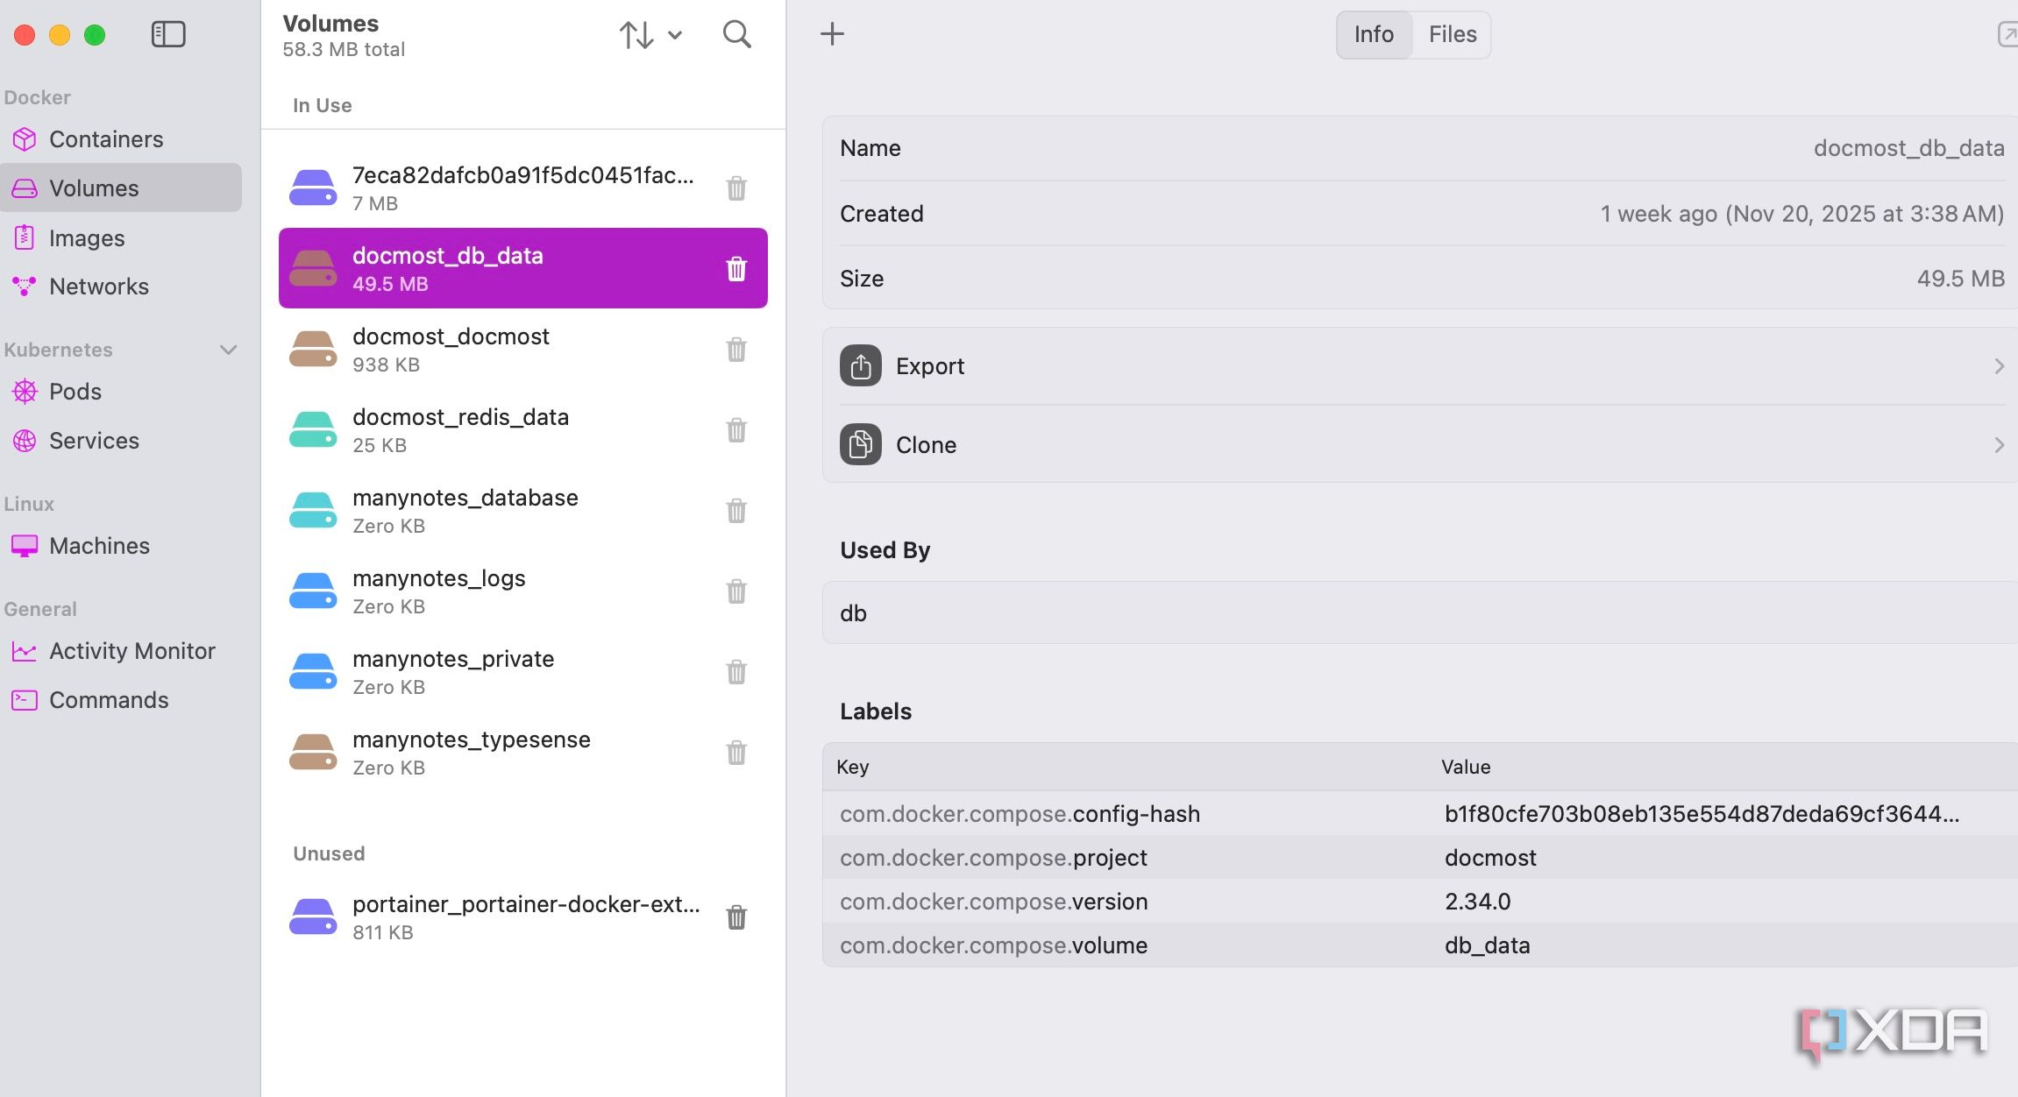Click trash icon for docmost_docmost volume
Viewport: 2018px width, 1097px height.
pyautogui.click(x=736, y=349)
